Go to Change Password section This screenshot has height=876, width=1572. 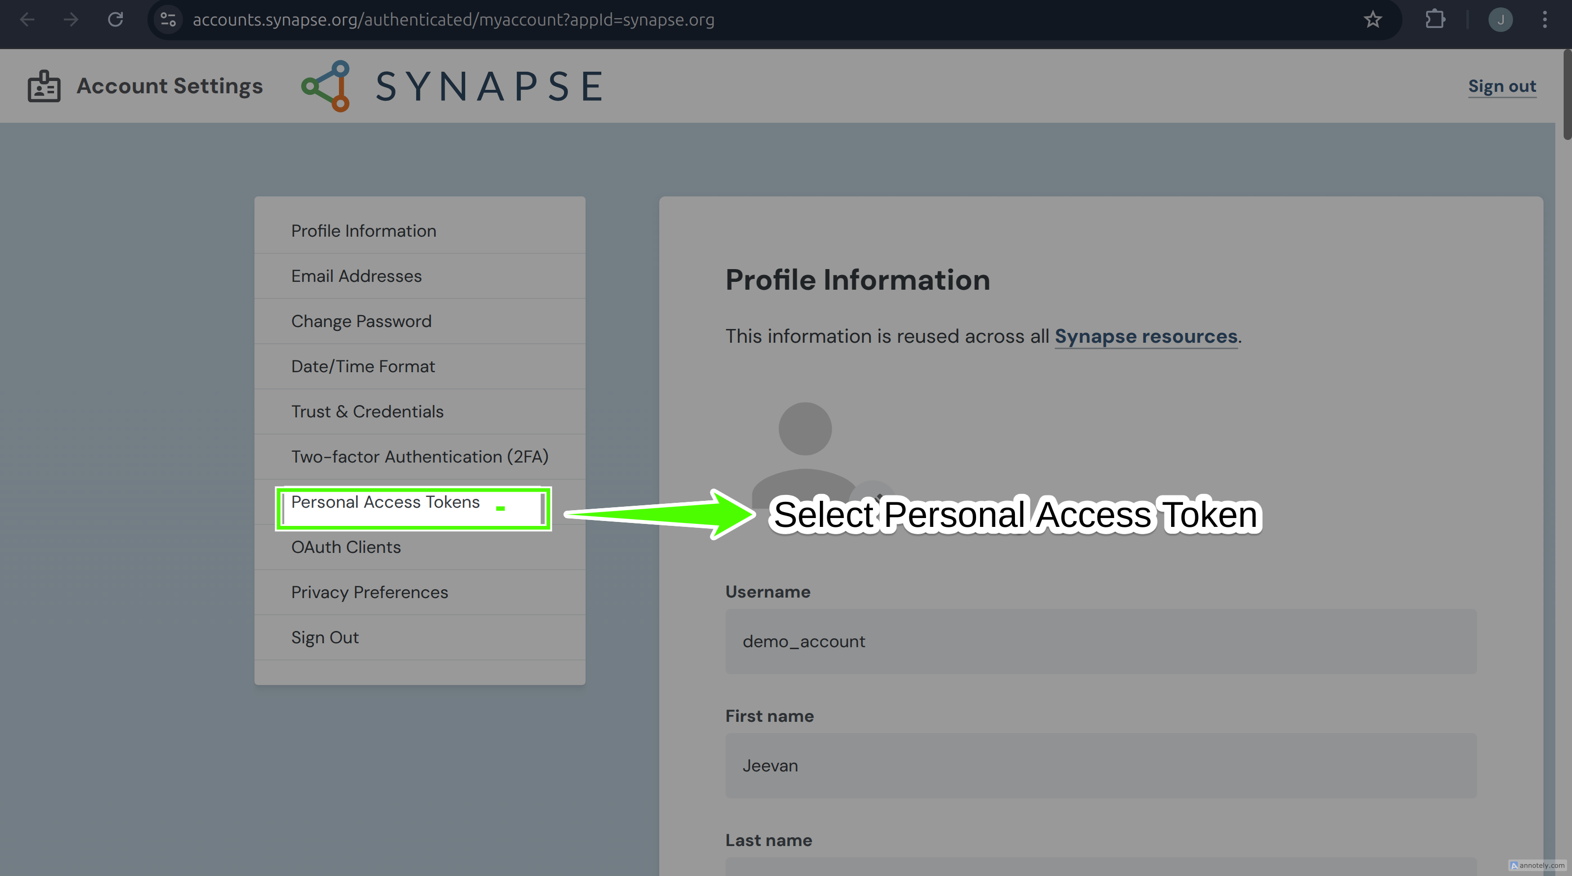(361, 321)
